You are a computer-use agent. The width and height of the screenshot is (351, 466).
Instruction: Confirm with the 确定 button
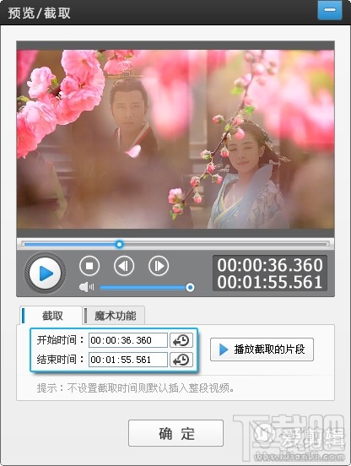coord(175,433)
